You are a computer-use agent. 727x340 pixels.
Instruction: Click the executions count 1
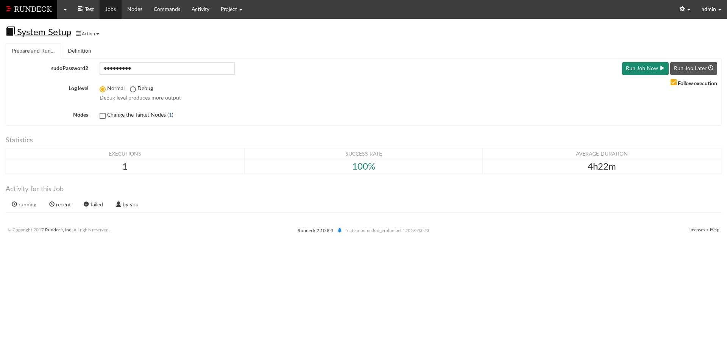pyautogui.click(x=125, y=167)
